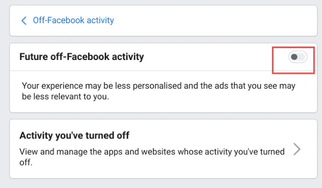Enable future off-Facebook activity in red box
Screen dimensions: 322x188
298,57
